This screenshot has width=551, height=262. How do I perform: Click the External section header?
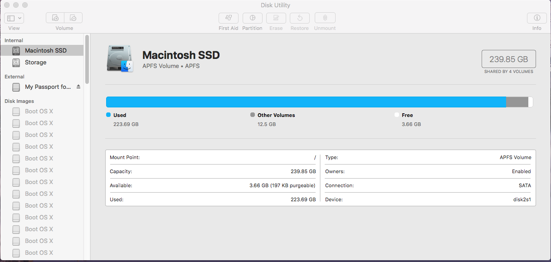pos(15,77)
